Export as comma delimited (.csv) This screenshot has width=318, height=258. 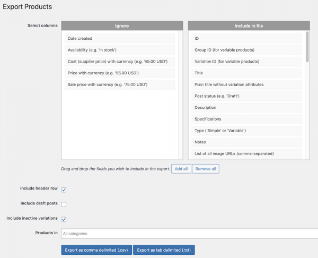(x=96, y=250)
